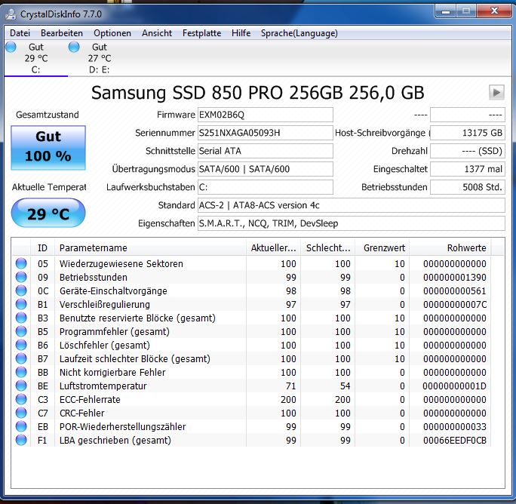The image size is (516, 504).
Task: Open the Bearbeiten menu
Action: (x=62, y=33)
